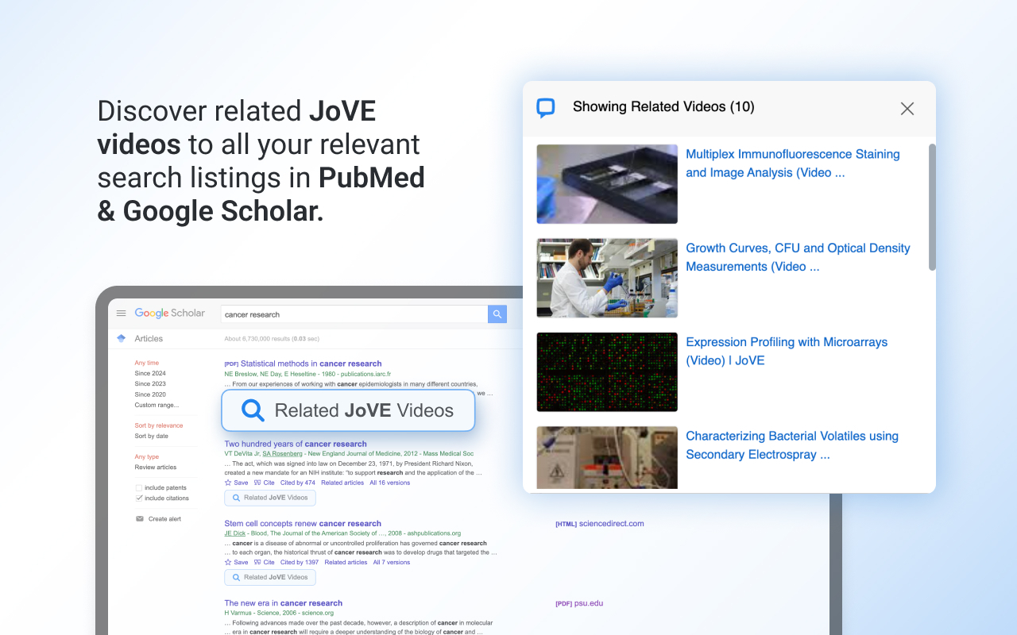The width and height of the screenshot is (1017, 635).
Task: Click Related articles under Two hundred years result
Action: 342,483
